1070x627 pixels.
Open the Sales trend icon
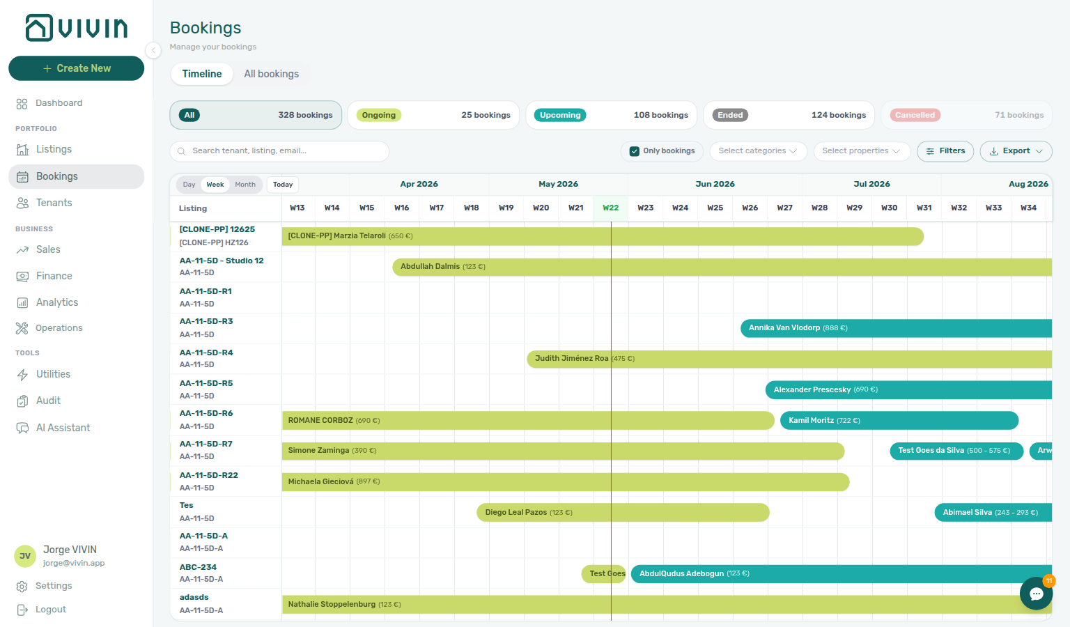pyautogui.click(x=22, y=249)
